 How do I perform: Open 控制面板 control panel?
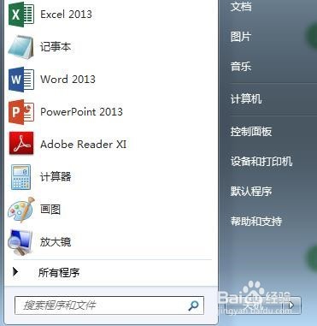tap(251, 132)
